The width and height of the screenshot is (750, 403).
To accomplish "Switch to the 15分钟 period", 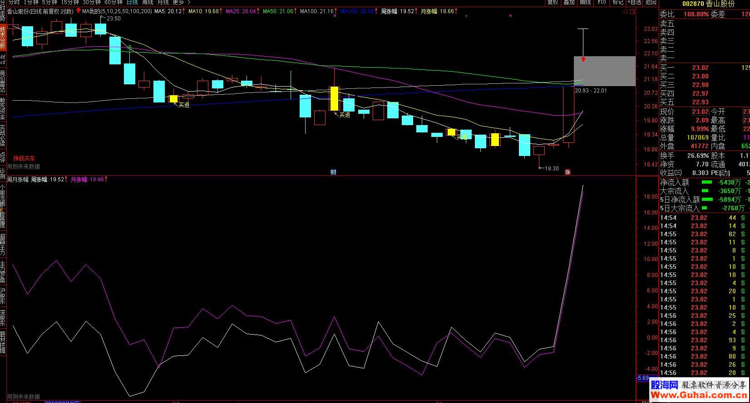I will (70, 3).
